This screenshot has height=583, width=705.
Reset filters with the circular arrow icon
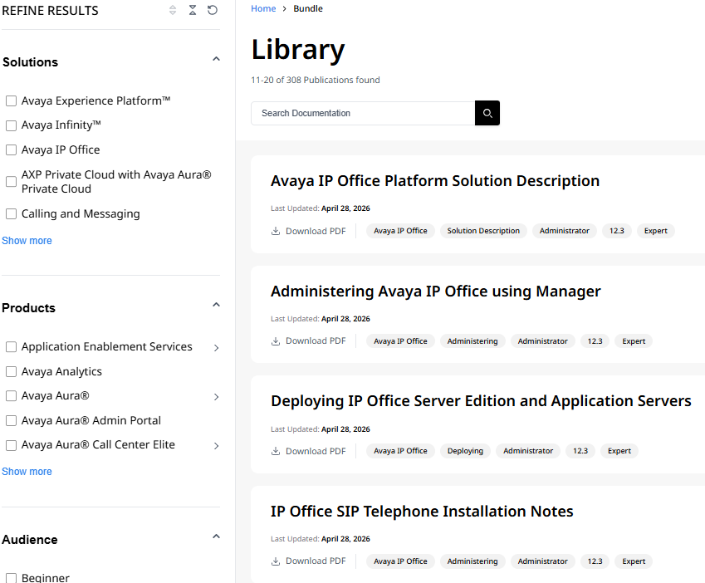click(x=213, y=10)
